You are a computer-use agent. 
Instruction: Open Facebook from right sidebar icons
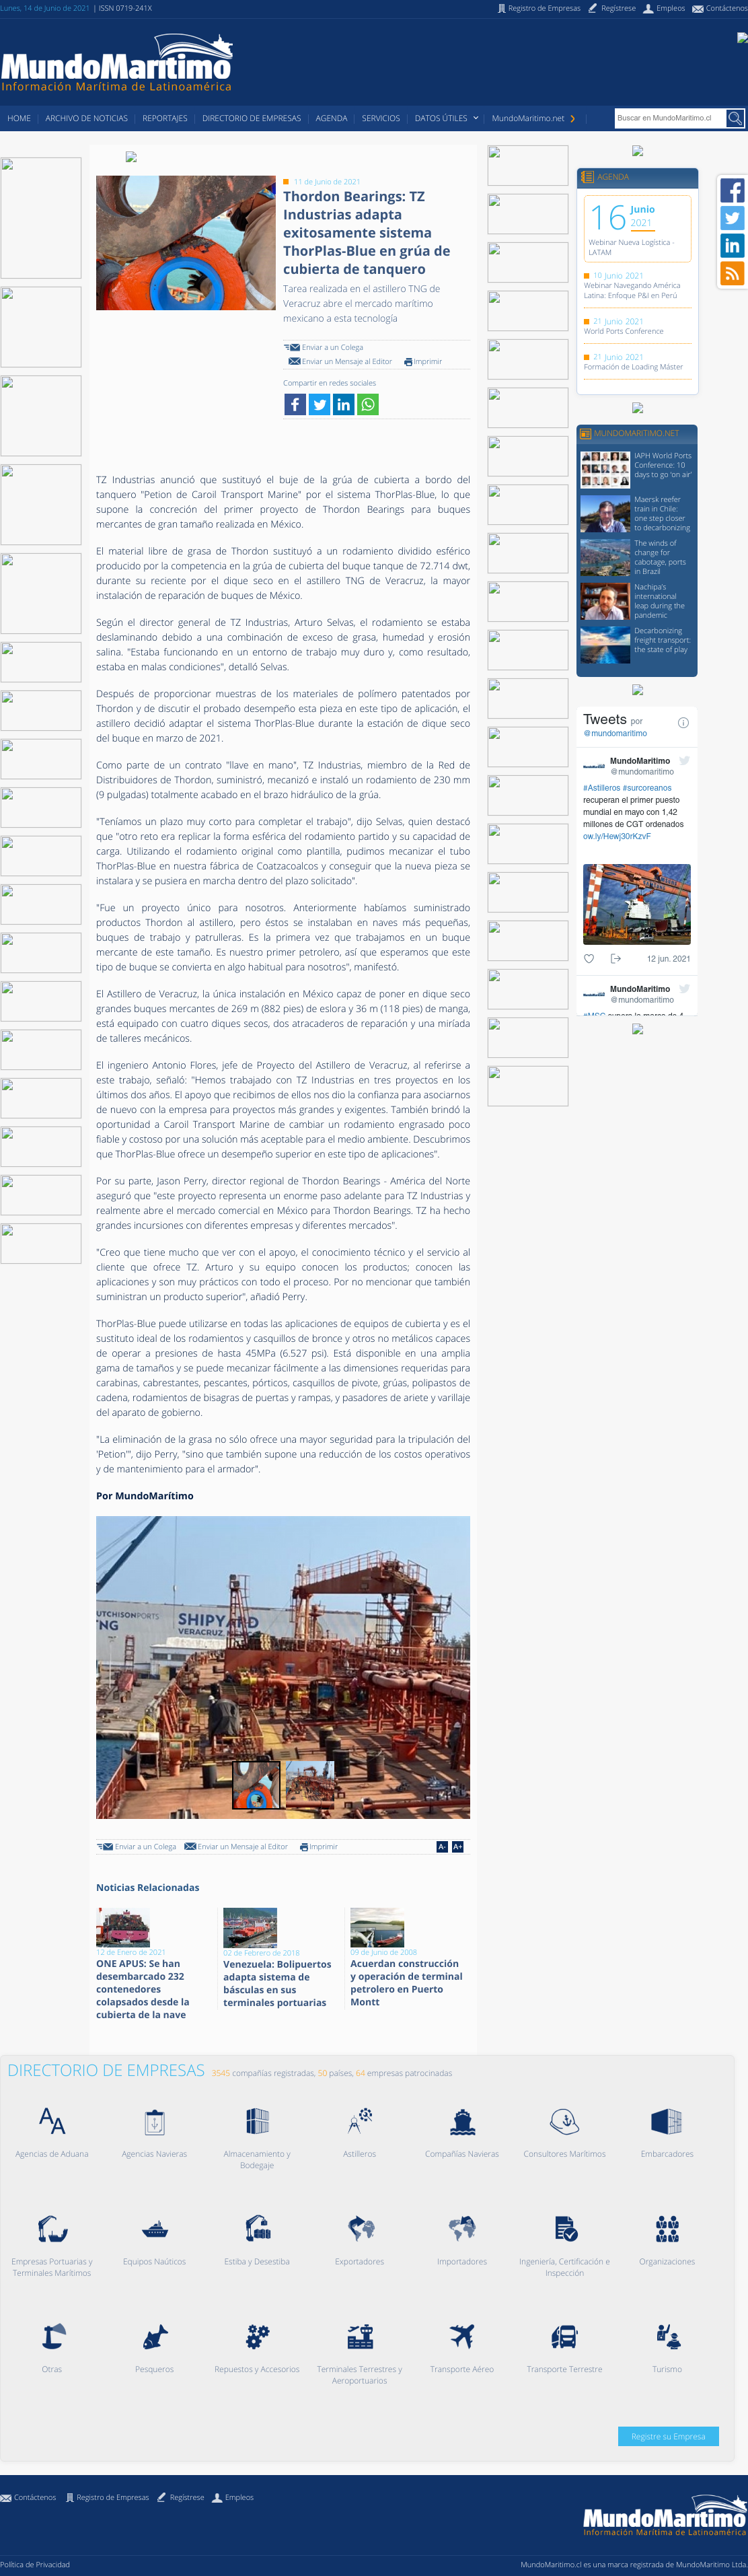[x=732, y=191]
